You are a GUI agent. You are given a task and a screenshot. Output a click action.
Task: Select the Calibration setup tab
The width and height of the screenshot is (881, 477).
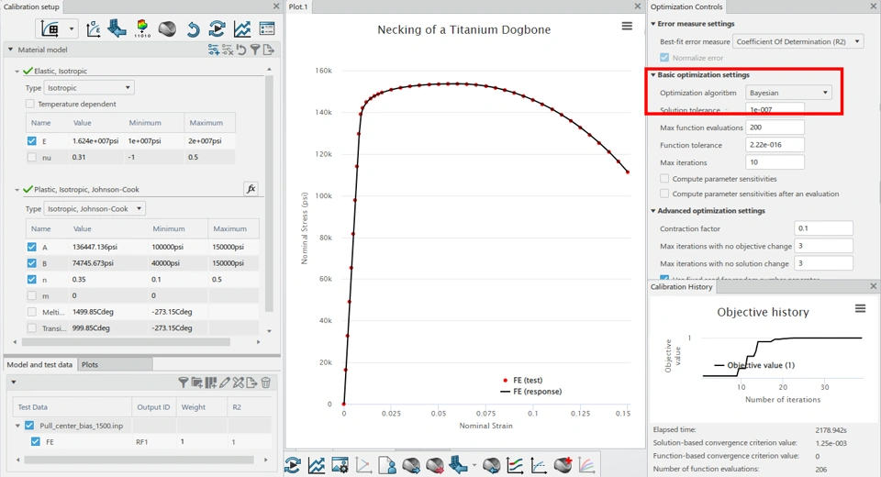pyautogui.click(x=31, y=6)
